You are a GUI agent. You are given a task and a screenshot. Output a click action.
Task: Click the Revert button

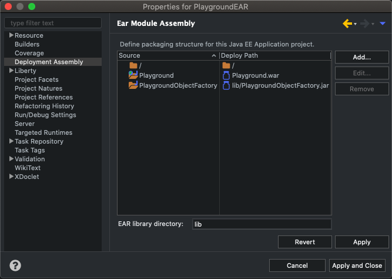click(305, 242)
